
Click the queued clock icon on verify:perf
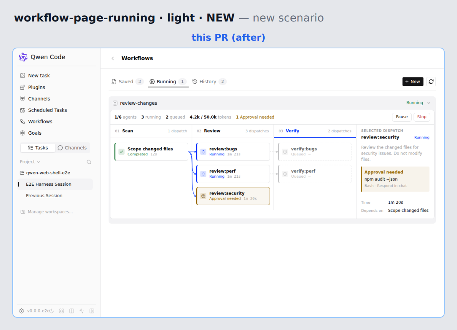tap(285, 174)
